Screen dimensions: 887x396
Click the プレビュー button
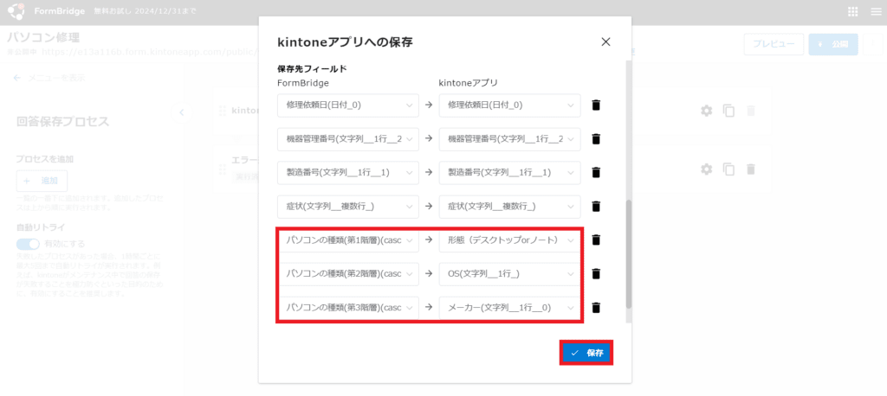coord(773,44)
